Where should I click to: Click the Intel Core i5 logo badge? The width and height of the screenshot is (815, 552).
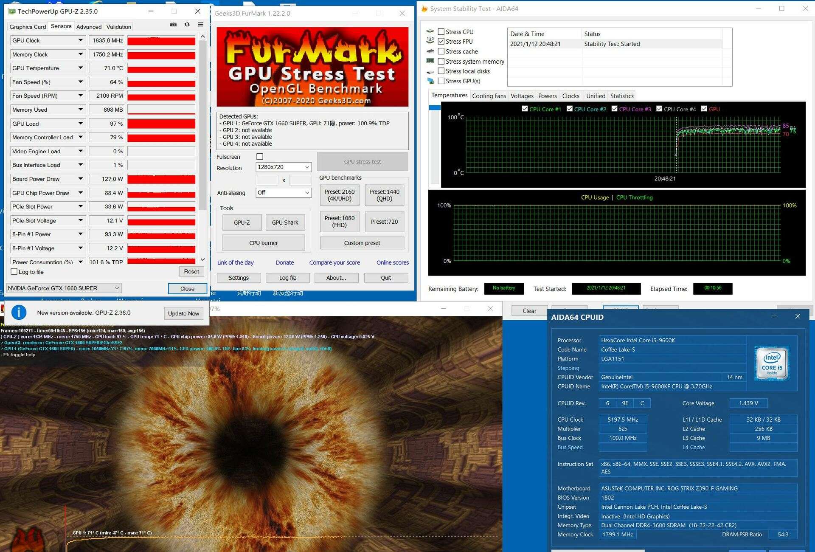coord(772,363)
